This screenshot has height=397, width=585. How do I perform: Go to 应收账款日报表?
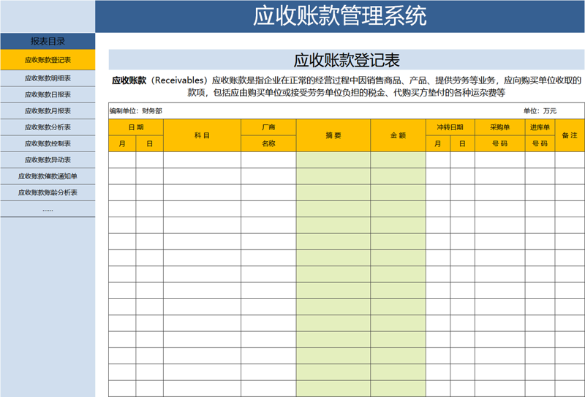point(48,95)
